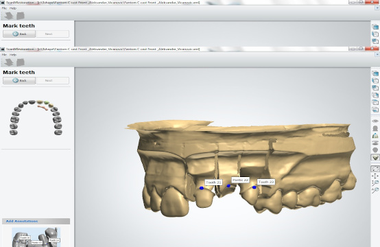Switch to rear-face view cube in background window
This screenshot has width=380, height=247.
tap(375, 41)
